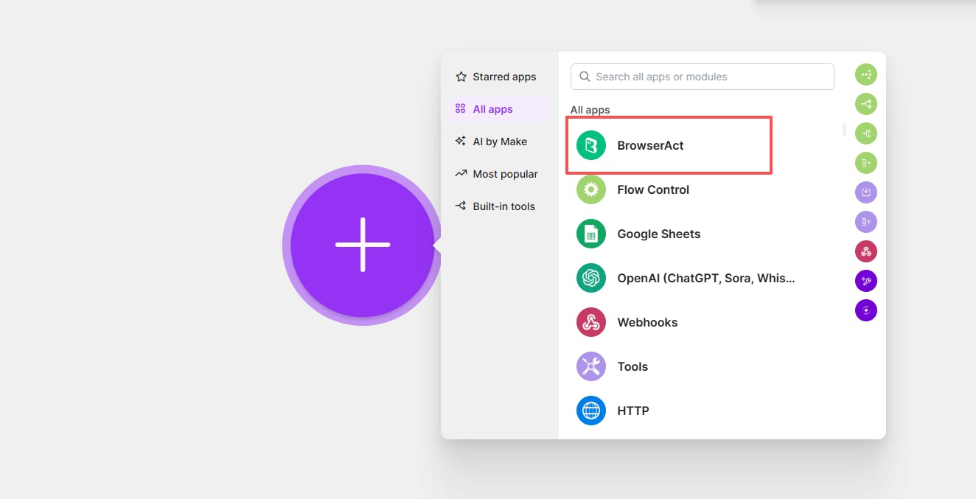Viewport: 976px width, 499px height.
Task: Click the trend arrow icon beside Most popular
Action: point(461,174)
